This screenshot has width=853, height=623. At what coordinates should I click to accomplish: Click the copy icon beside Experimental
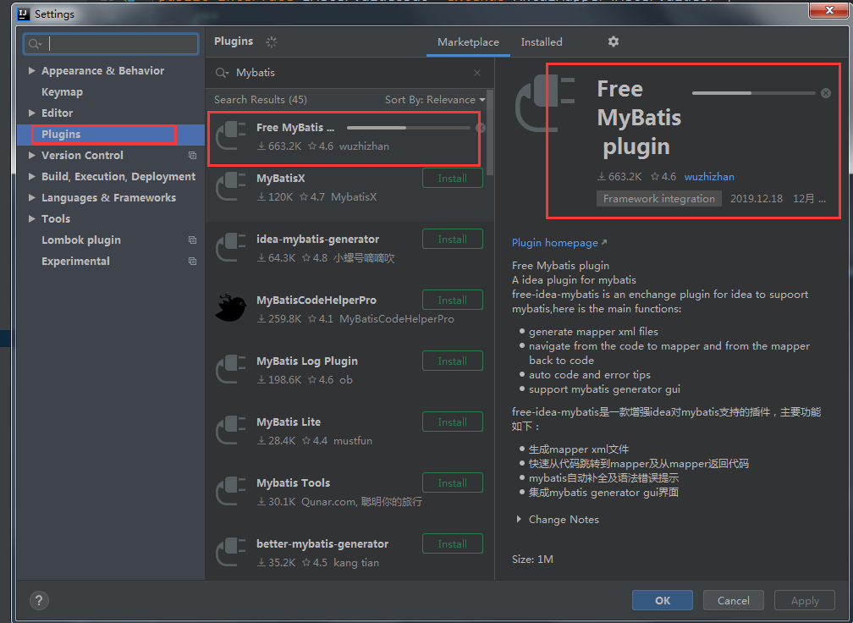click(x=193, y=262)
